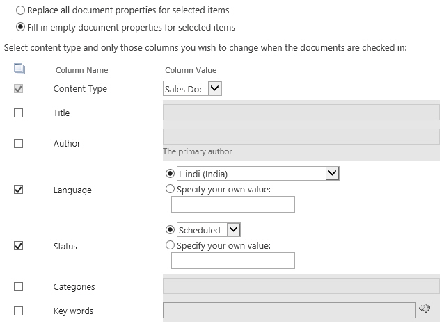
Task: Open the Sales Doc content type dropdown
Action: tap(192, 88)
